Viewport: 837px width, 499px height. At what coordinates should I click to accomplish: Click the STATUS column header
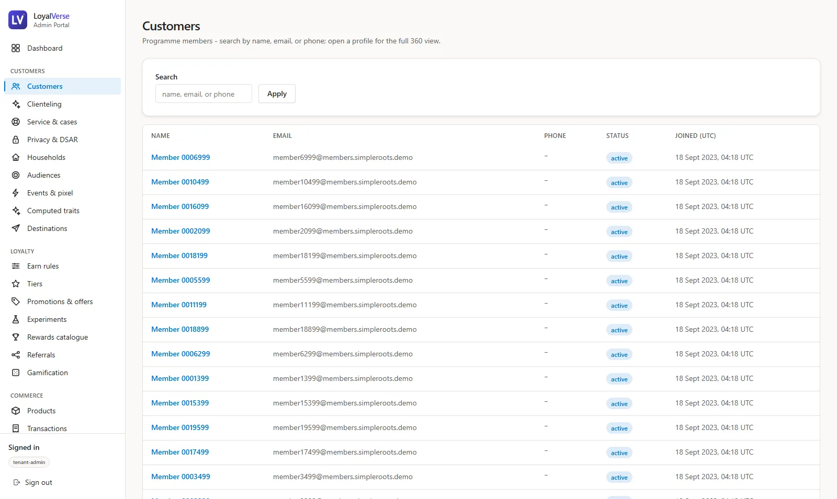coord(617,136)
